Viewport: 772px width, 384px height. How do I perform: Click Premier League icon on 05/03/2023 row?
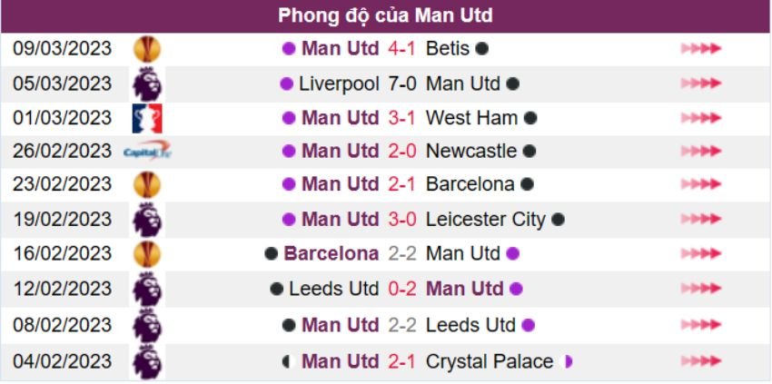tap(146, 84)
